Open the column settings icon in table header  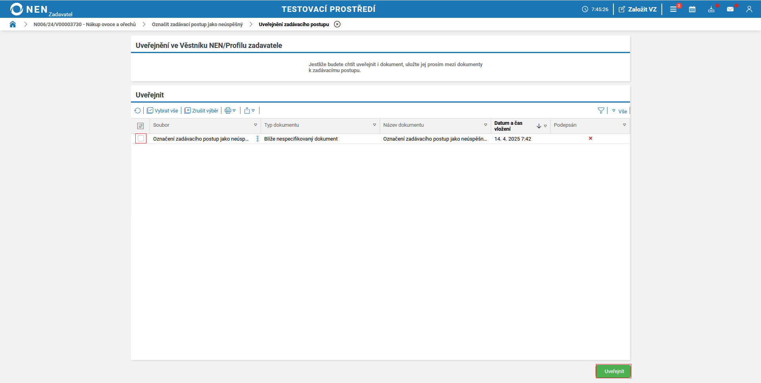[140, 126]
